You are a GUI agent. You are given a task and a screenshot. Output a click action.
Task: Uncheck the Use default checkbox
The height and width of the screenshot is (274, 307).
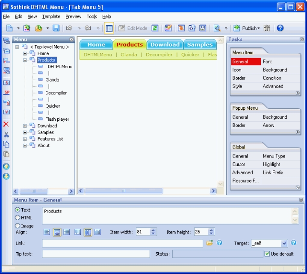coord(267,254)
